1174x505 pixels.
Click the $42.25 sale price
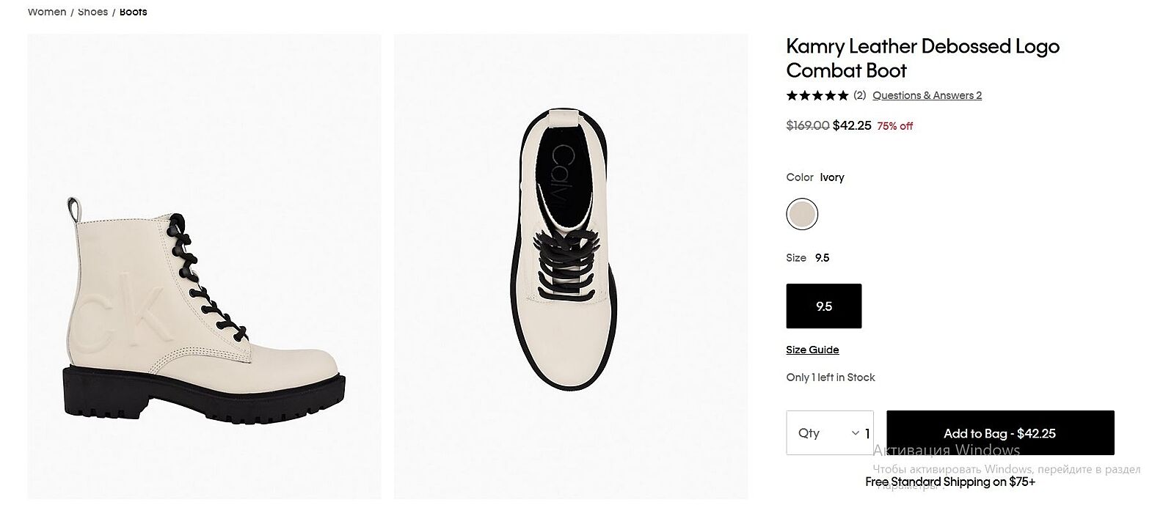[x=852, y=125]
